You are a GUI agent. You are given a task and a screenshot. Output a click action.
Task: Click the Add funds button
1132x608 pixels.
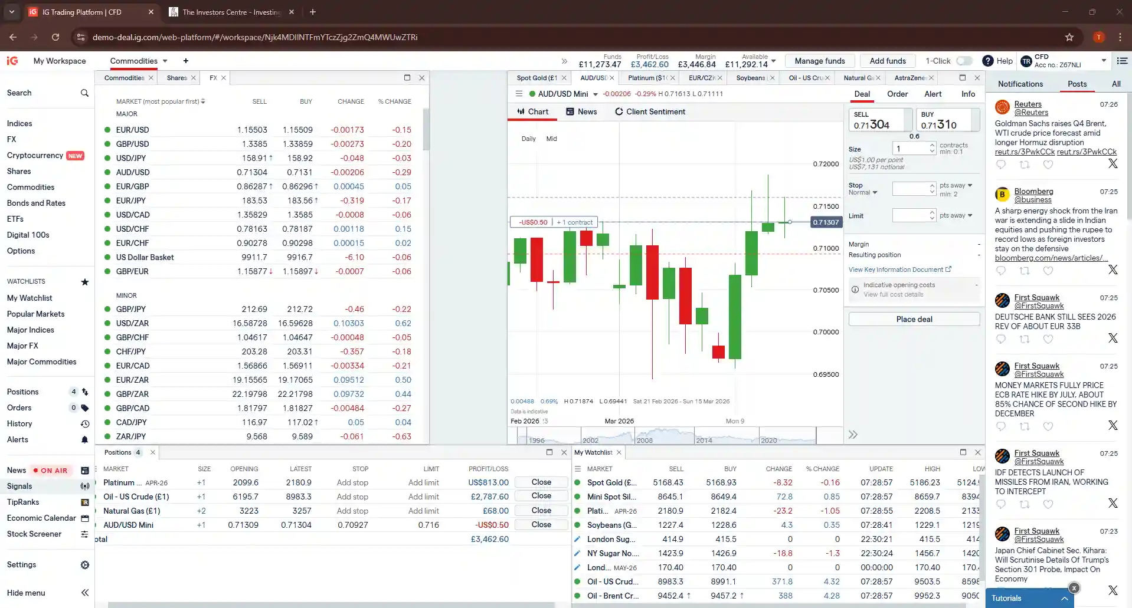(888, 61)
